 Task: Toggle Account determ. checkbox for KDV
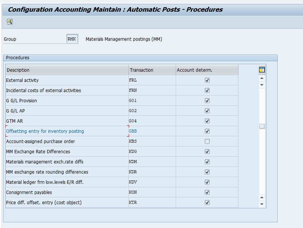(x=207, y=182)
